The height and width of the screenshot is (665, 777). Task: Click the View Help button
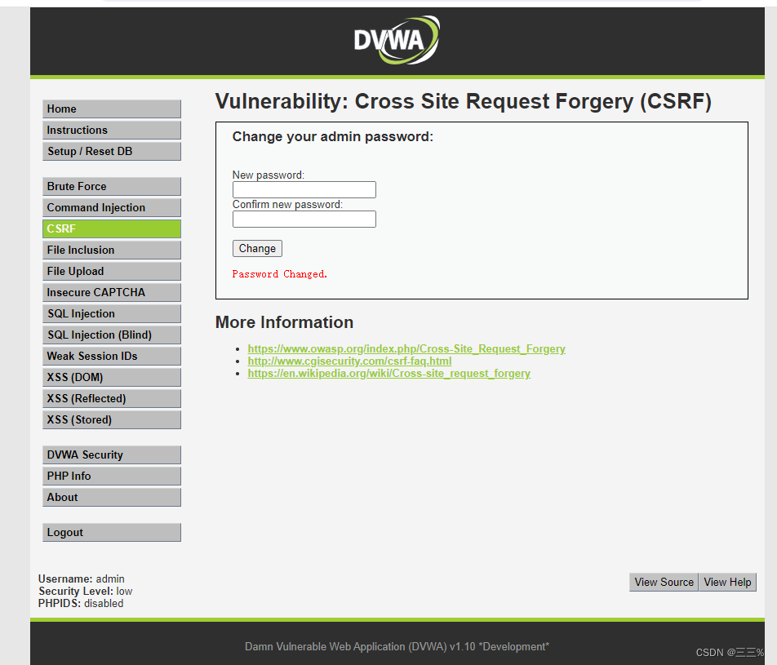727,583
